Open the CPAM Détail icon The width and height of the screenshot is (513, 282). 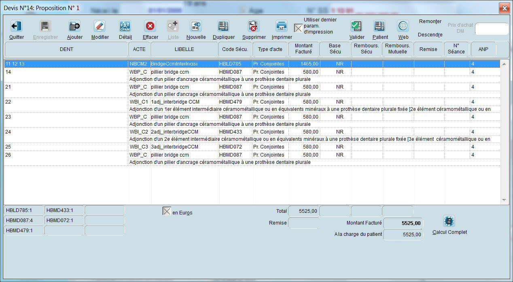click(125, 26)
